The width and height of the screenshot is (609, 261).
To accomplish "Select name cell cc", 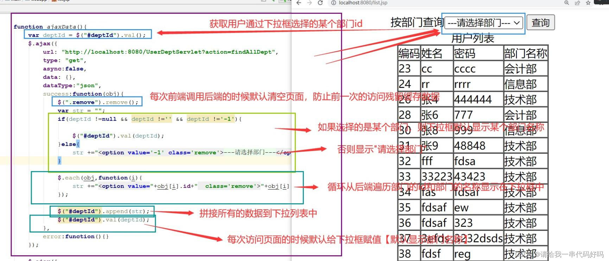I will (437, 69).
